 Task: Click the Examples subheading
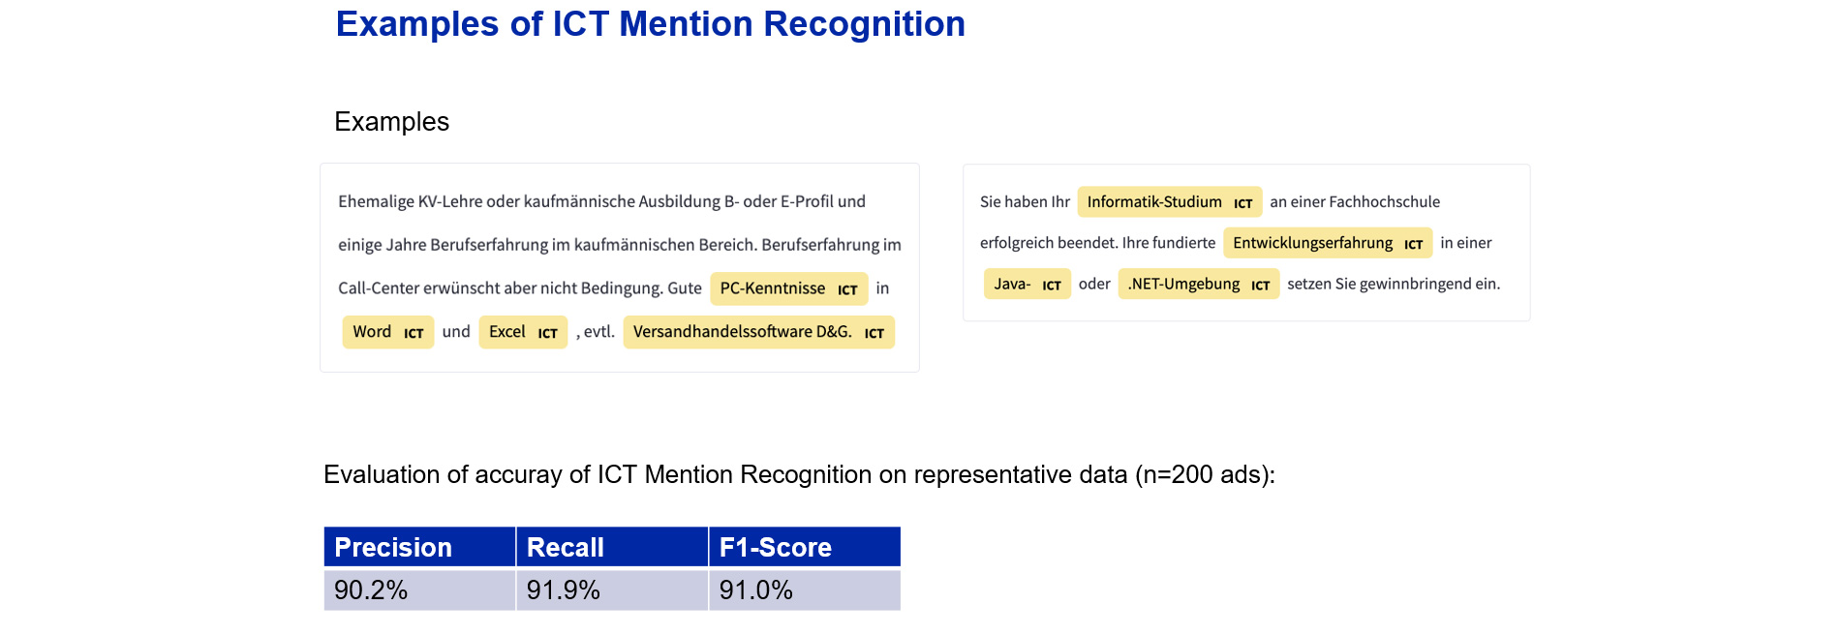pyautogui.click(x=391, y=122)
